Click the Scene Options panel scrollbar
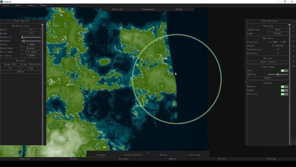Screen dimensions: 296x167 (x=290, y=84)
